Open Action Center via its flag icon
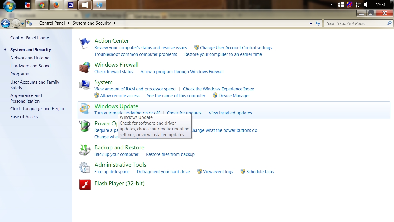Viewport: 394px width, 222px height. [x=85, y=42]
